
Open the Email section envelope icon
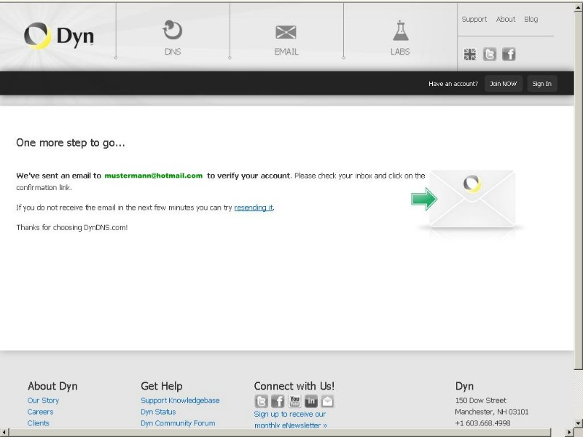[x=286, y=32]
